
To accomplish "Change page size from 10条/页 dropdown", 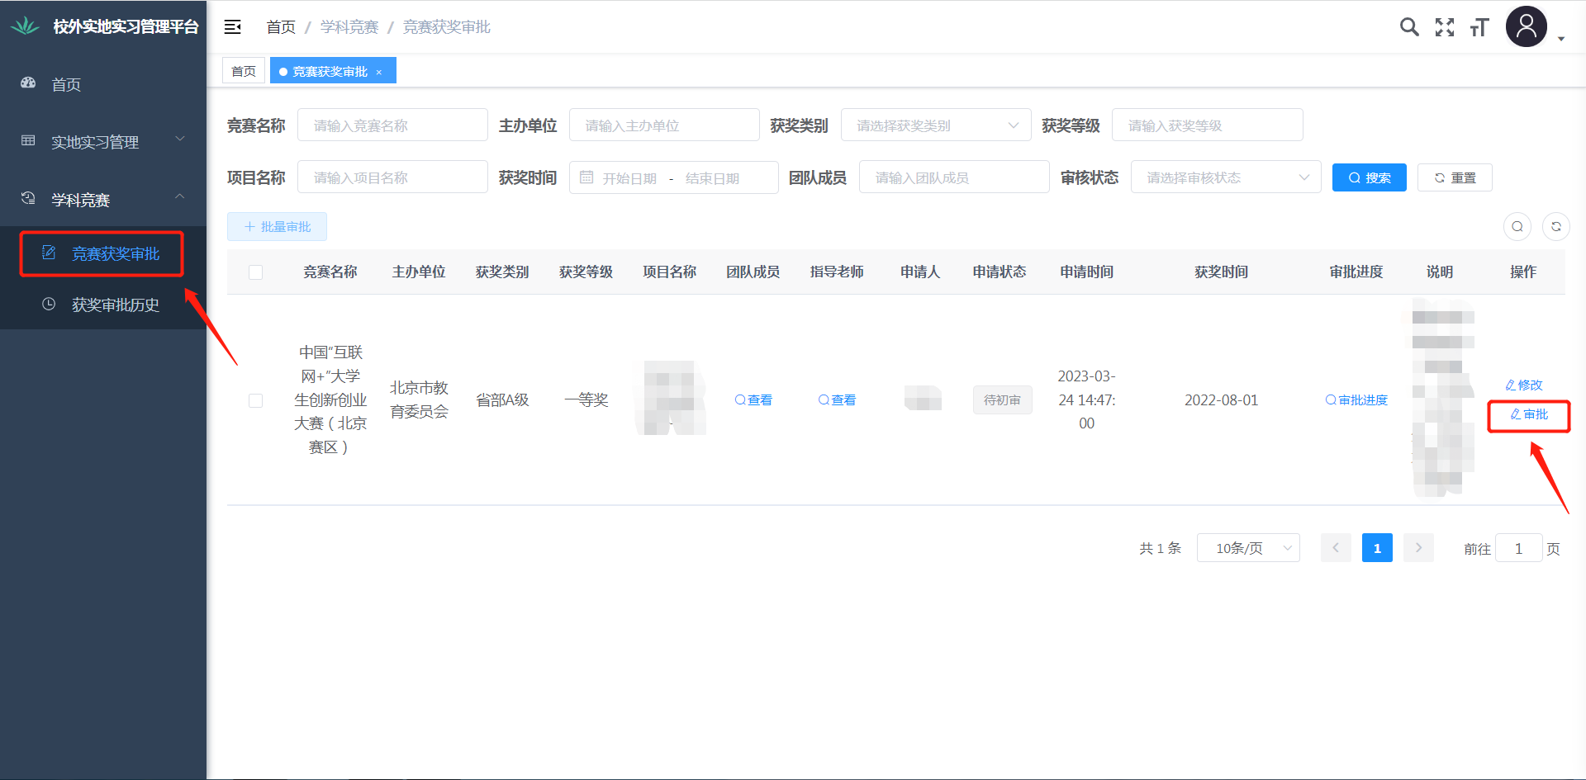I will pos(1248,548).
